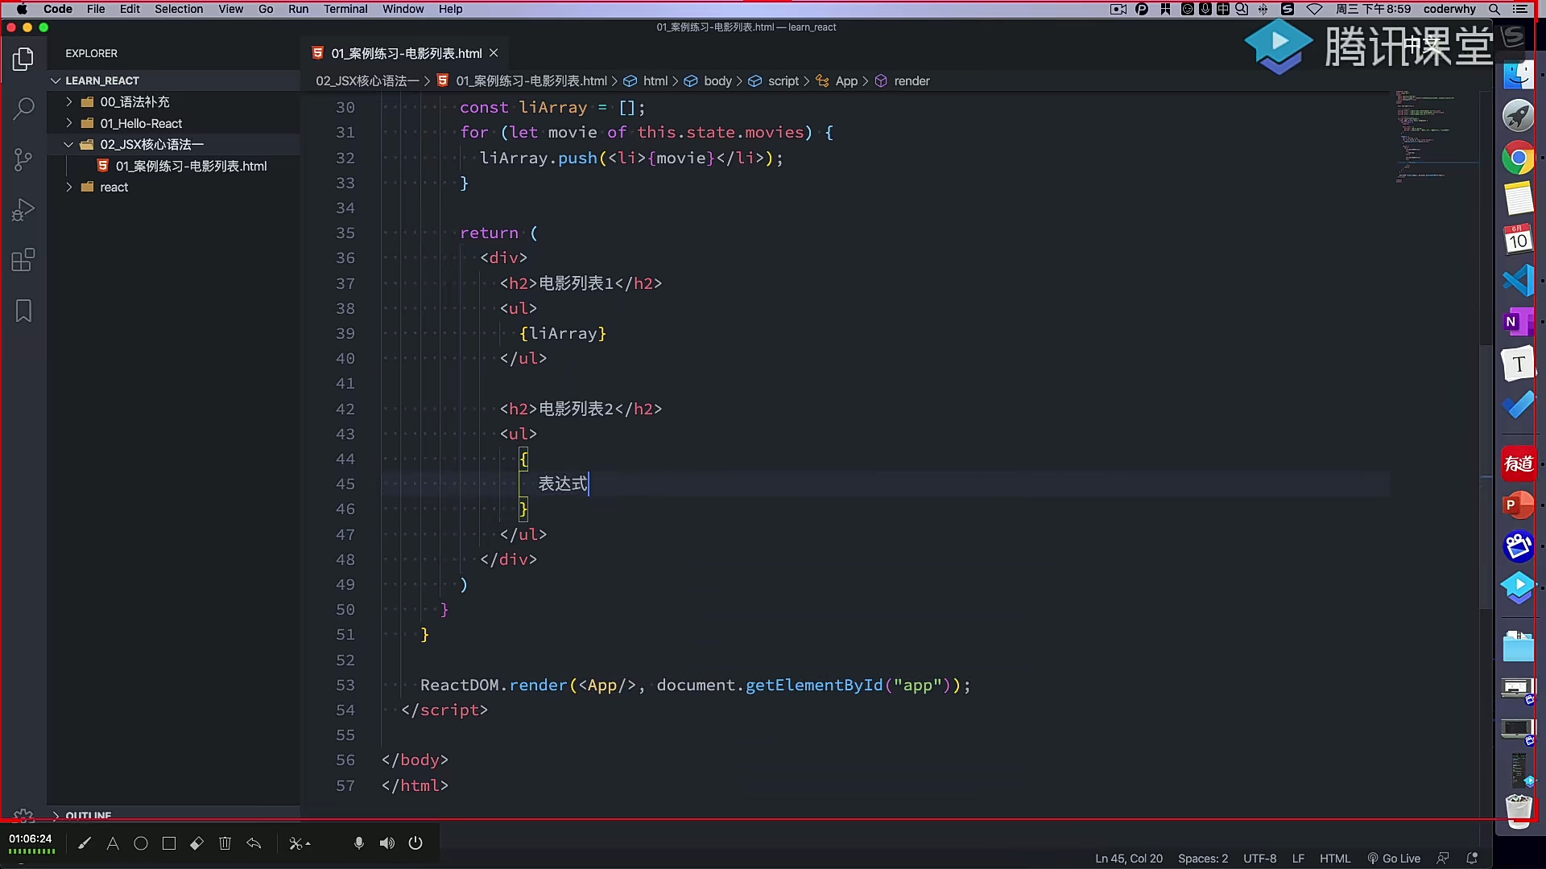
Task: Open the Source Control view
Action: 23,159
